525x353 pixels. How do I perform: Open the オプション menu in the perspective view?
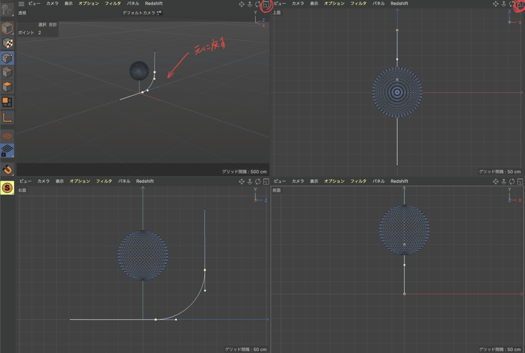[89, 3]
